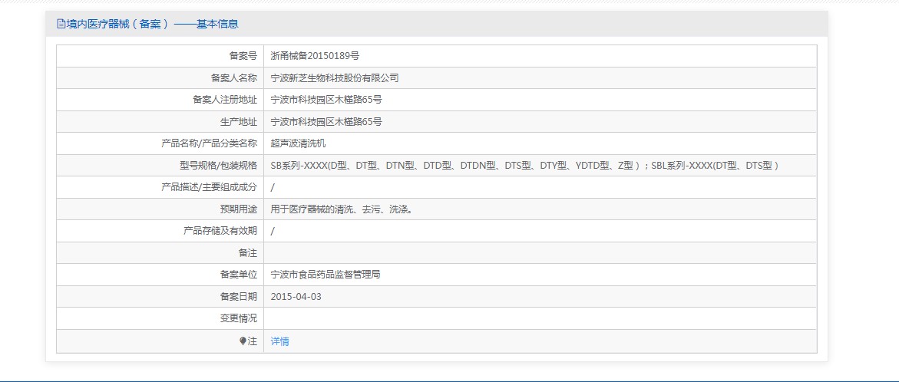Select the 备注 label
Image resolution: width=899 pixels, height=382 pixels.
[x=248, y=252]
